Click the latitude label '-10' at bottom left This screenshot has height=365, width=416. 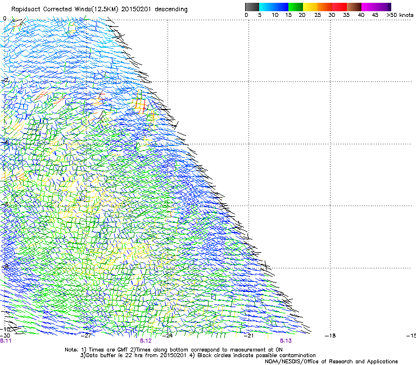(5, 330)
